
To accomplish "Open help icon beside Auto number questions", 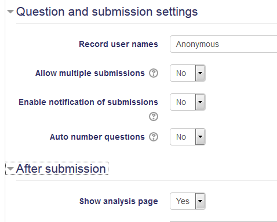I will [154, 137].
